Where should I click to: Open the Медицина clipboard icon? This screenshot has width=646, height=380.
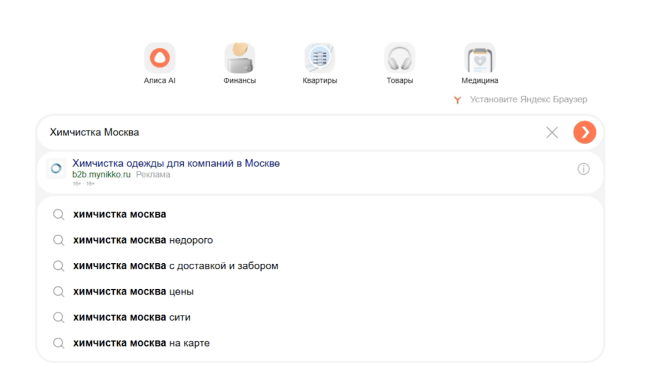pyautogui.click(x=479, y=58)
